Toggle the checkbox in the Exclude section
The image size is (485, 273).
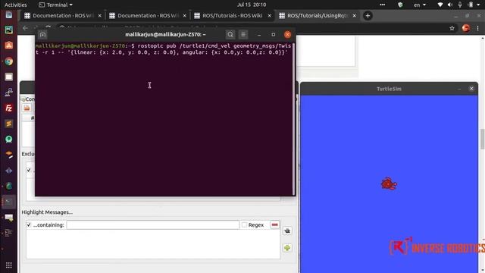point(29,170)
